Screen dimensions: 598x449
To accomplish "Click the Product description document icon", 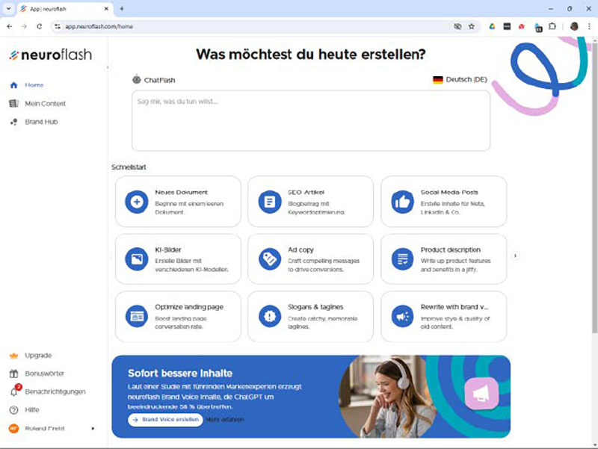I will pos(404,258).
